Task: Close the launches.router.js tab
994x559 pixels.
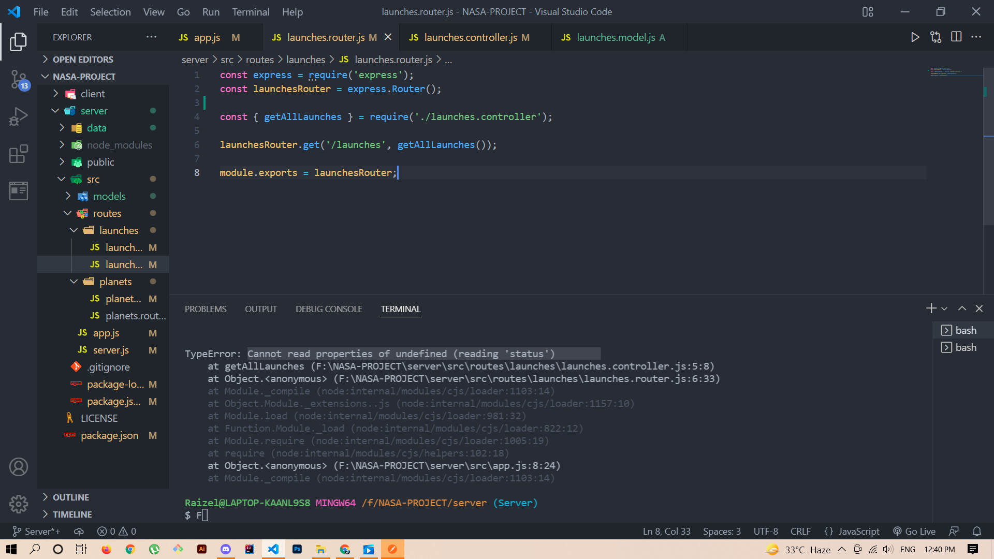Action: pyautogui.click(x=388, y=37)
